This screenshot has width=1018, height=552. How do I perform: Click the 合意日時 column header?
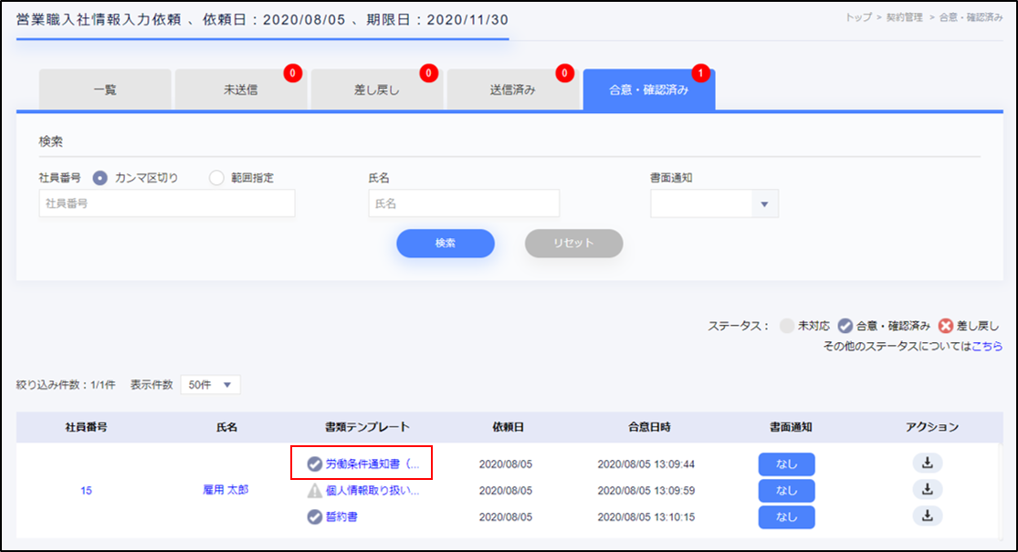649,427
